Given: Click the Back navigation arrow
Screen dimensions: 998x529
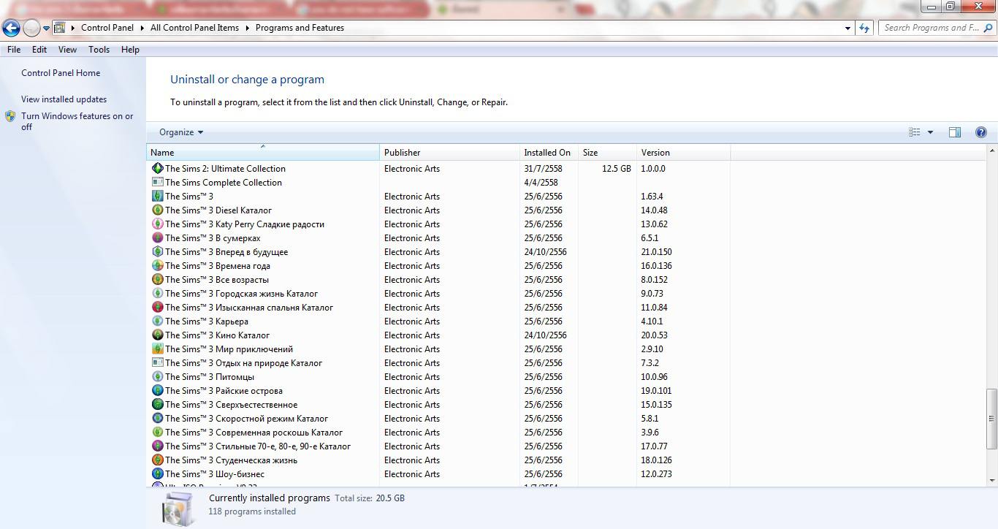Looking at the screenshot, I should 11,28.
